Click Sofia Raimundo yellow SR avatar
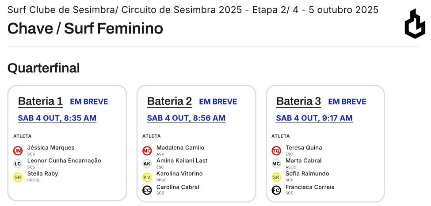 coord(276,177)
